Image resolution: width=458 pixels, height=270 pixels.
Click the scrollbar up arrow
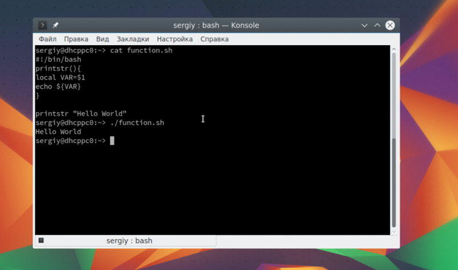tap(394, 49)
